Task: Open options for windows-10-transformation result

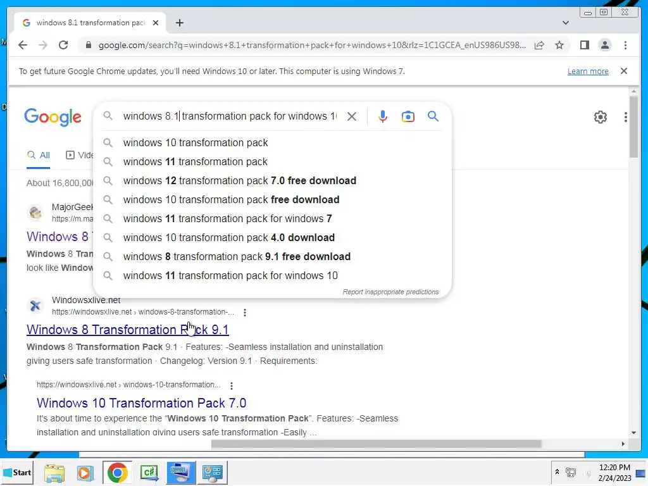Action: (232, 385)
